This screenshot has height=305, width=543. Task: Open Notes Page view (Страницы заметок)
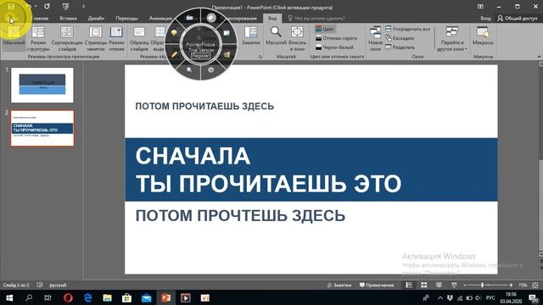[96, 39]
